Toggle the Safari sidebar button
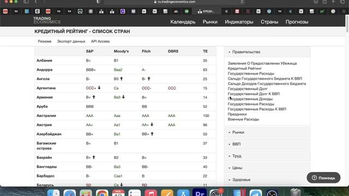Screen dimensions: 349x196 (x=26, y=2)
